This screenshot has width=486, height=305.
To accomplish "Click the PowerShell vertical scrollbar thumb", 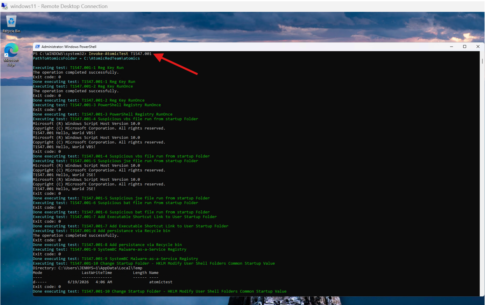I will 482,61.
